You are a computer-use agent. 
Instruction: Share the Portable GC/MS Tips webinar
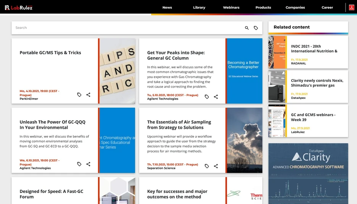point(88,95)
